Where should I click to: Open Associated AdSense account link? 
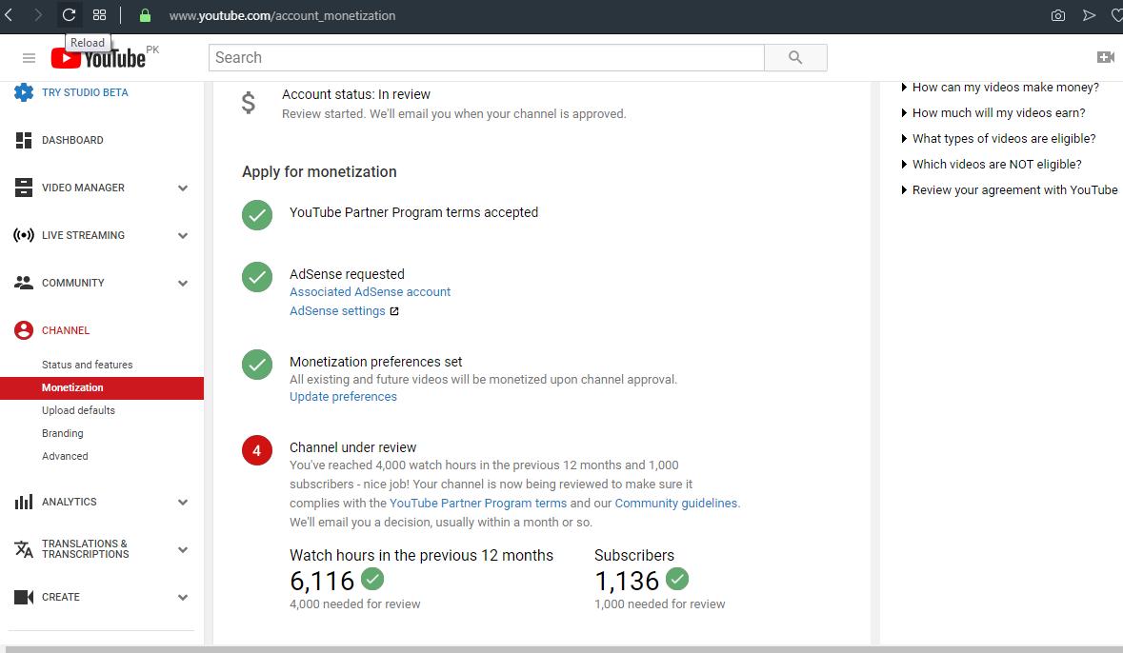click(371, 292)
